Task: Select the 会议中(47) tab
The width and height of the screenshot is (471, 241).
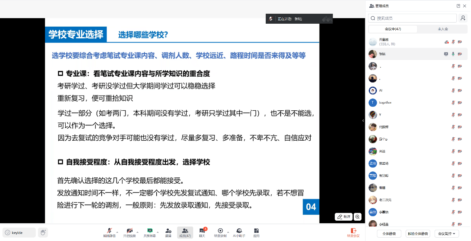Action: coord(393,29)
